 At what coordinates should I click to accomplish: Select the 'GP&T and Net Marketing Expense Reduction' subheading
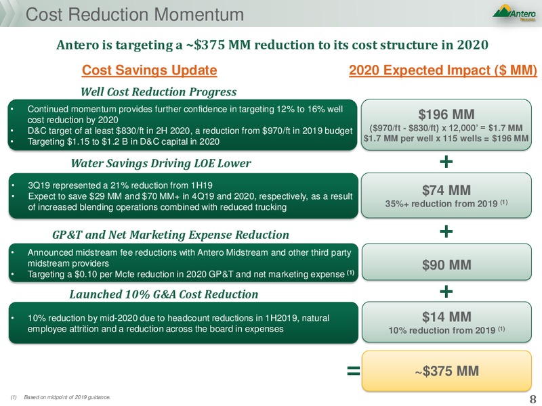tap(171, 235)
